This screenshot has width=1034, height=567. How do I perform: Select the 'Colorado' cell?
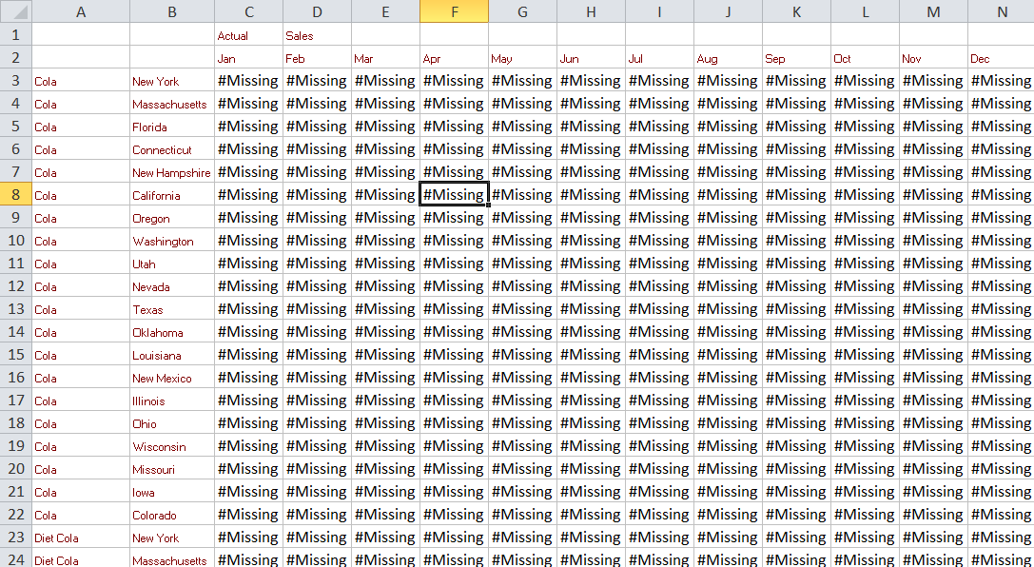(x=172, y=515)
